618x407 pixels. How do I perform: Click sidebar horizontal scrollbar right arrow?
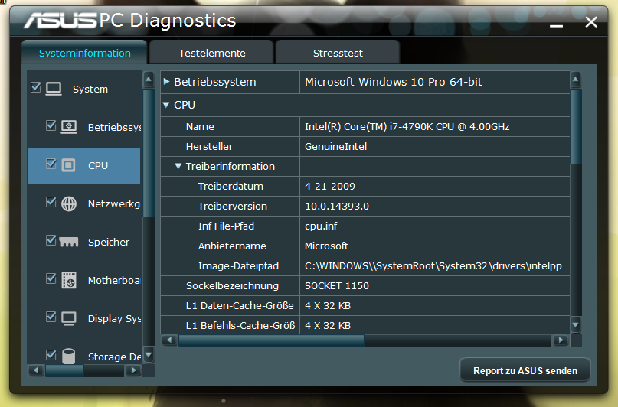133,370
